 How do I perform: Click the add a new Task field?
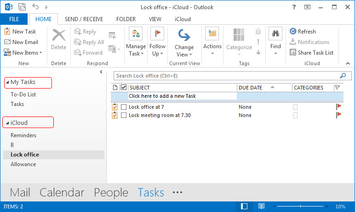pos(182,96)
